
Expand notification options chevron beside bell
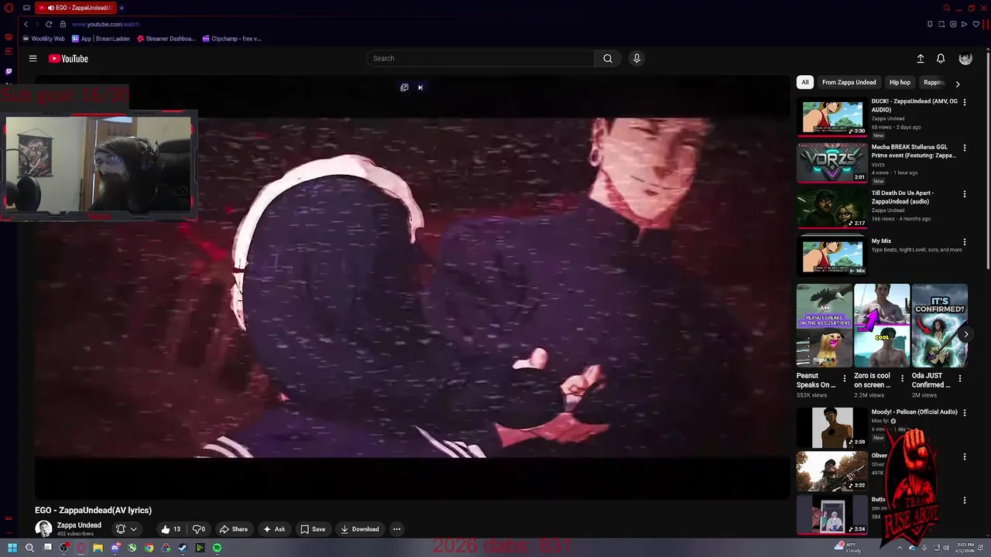133,529
